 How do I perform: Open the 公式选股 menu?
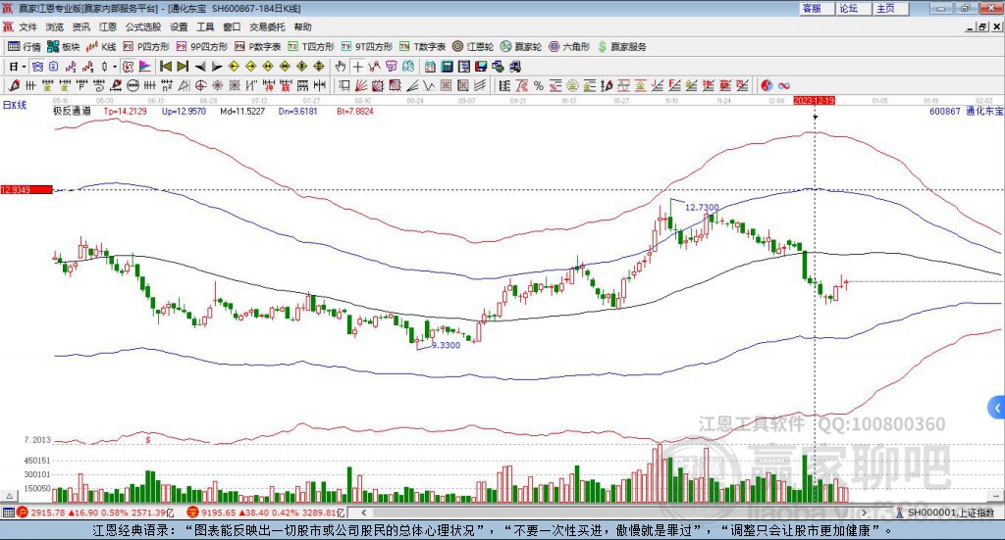tap(143, 26)
